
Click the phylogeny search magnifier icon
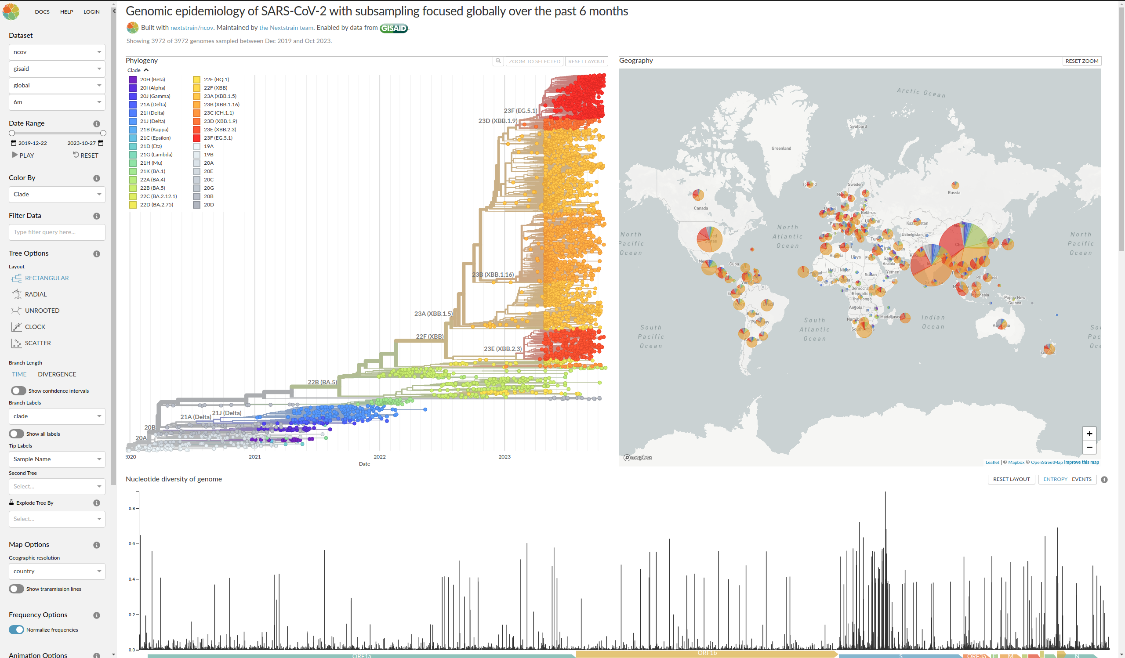point(498,61)
